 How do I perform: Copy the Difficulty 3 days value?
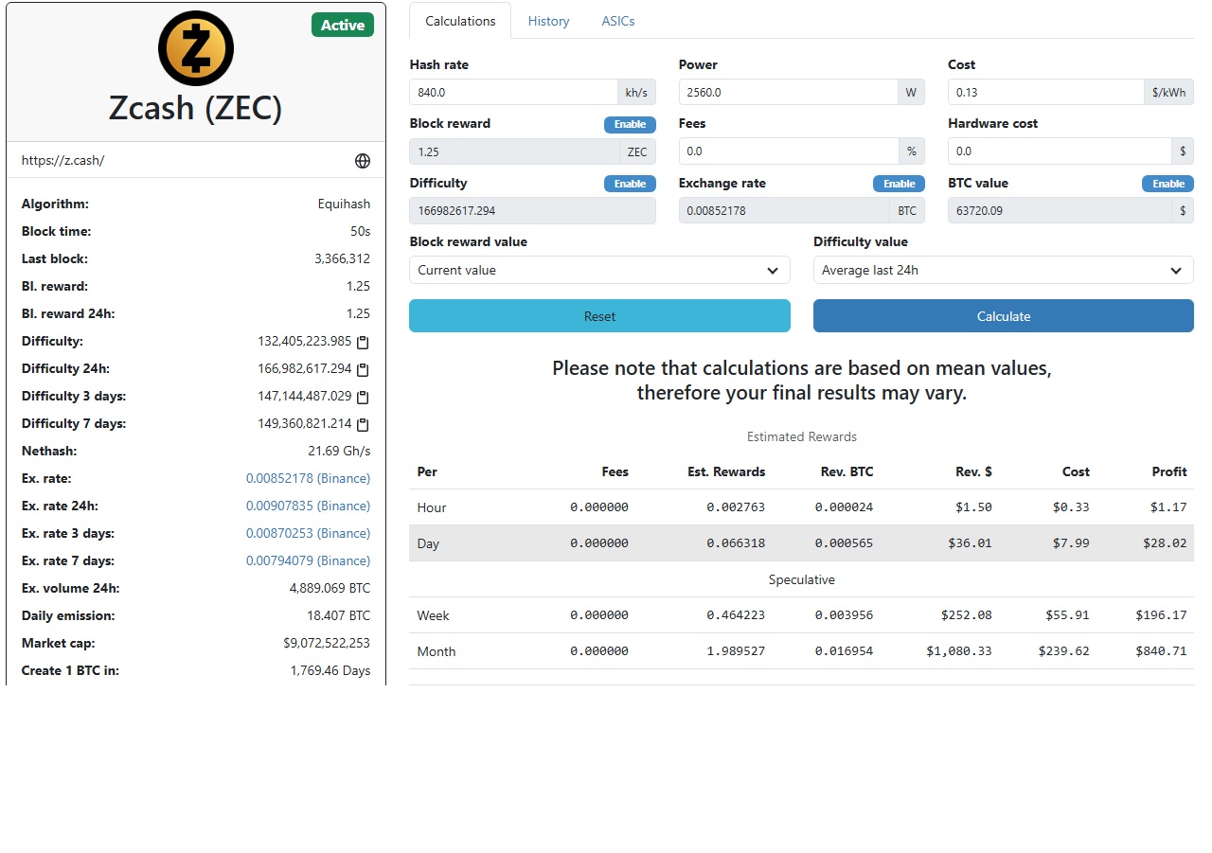point(362,397)
